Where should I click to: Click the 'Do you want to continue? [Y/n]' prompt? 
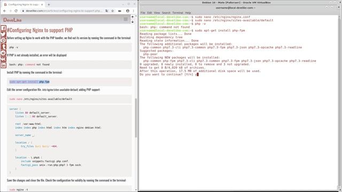pyautogui.click(x=166, y=75)
